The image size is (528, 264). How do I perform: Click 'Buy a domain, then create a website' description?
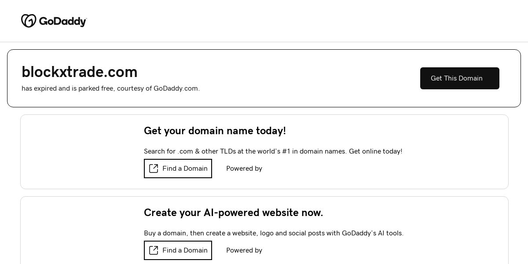click(x=274, y=233)
